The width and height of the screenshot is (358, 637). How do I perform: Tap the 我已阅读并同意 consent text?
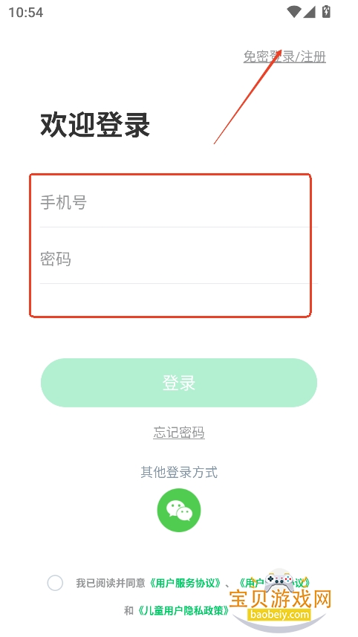(x=111, y=583)
